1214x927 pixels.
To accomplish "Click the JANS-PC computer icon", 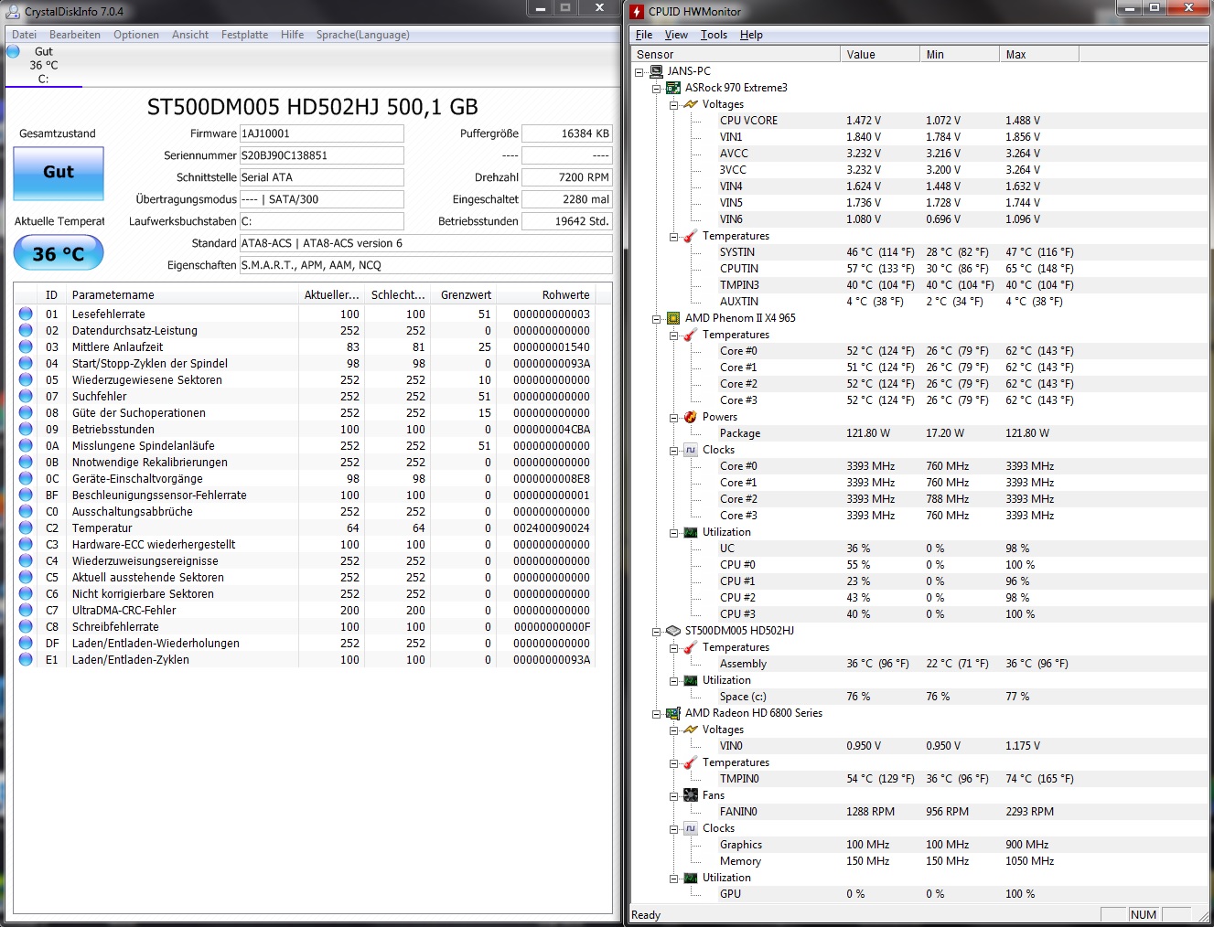I will click(x=656, y=71).
